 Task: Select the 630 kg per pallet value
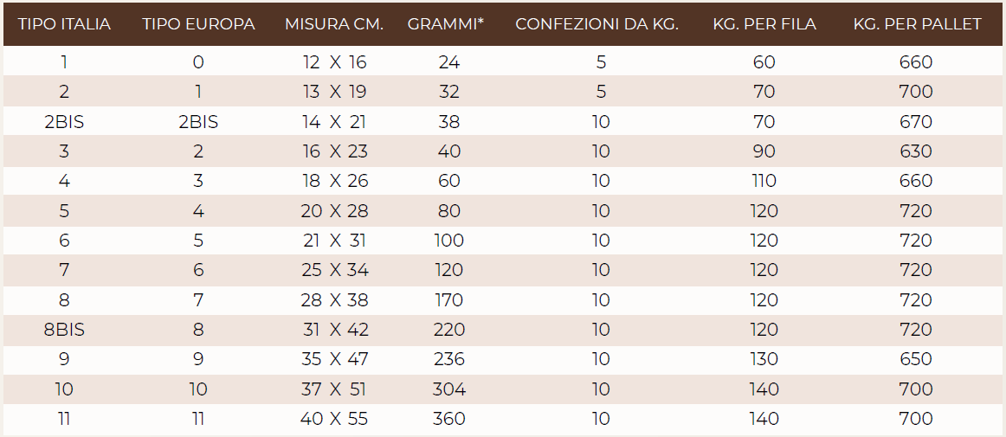pos(917,151)
